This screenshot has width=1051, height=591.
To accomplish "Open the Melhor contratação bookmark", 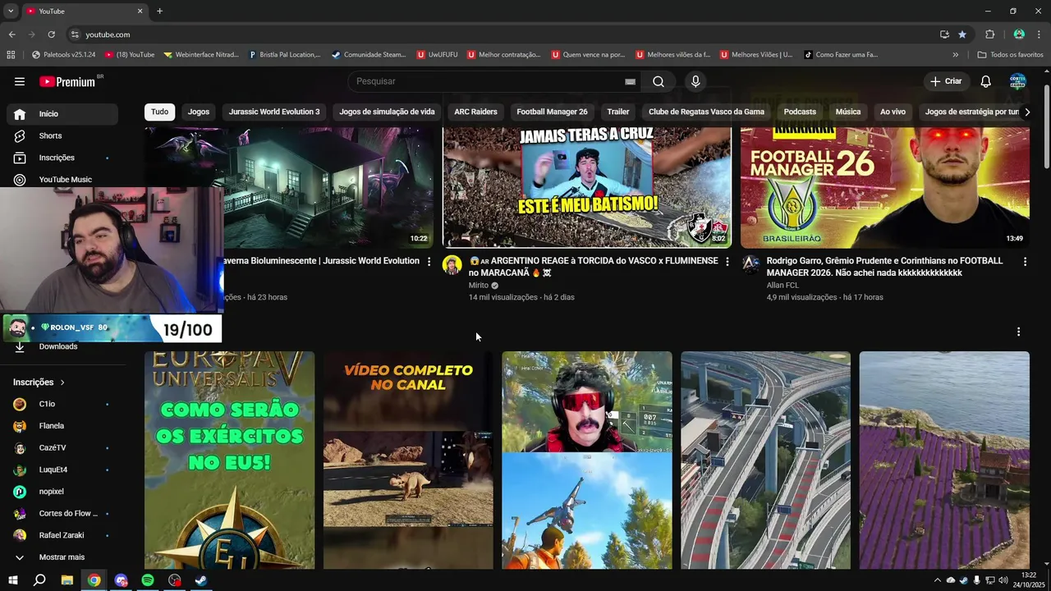I will coord(504,55).
